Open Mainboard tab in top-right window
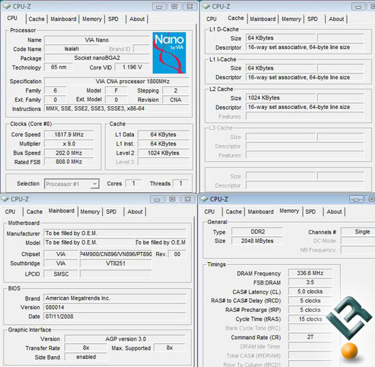 tap(262, 19)
